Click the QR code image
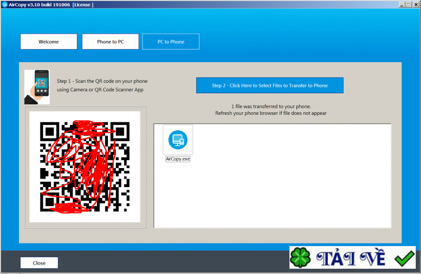The image size is (421, 274). tap(85, 167)
